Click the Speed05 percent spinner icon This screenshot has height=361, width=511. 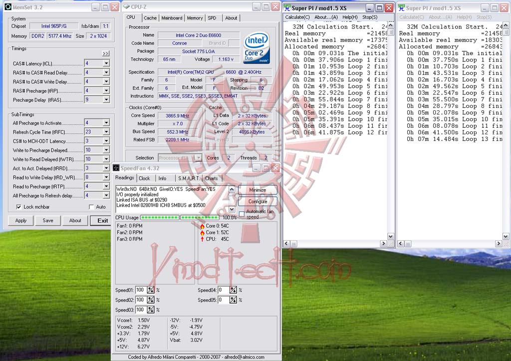233,300
